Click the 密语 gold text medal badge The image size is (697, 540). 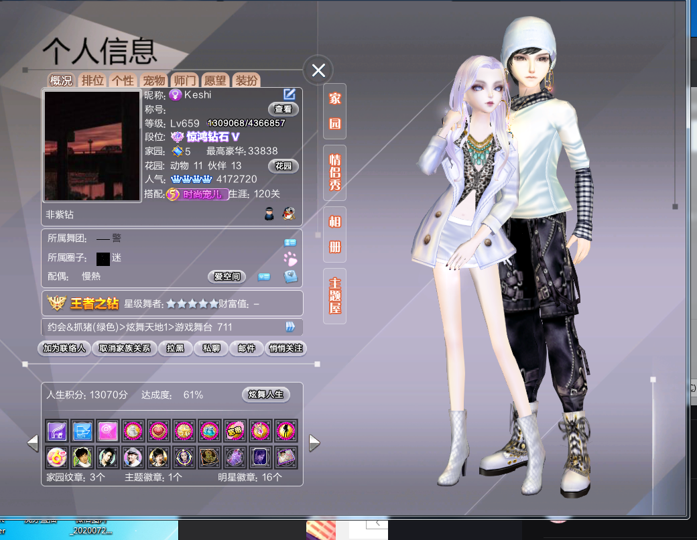coord(235,431)
